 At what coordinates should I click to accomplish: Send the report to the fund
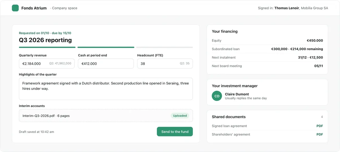(x=175, y=132)
